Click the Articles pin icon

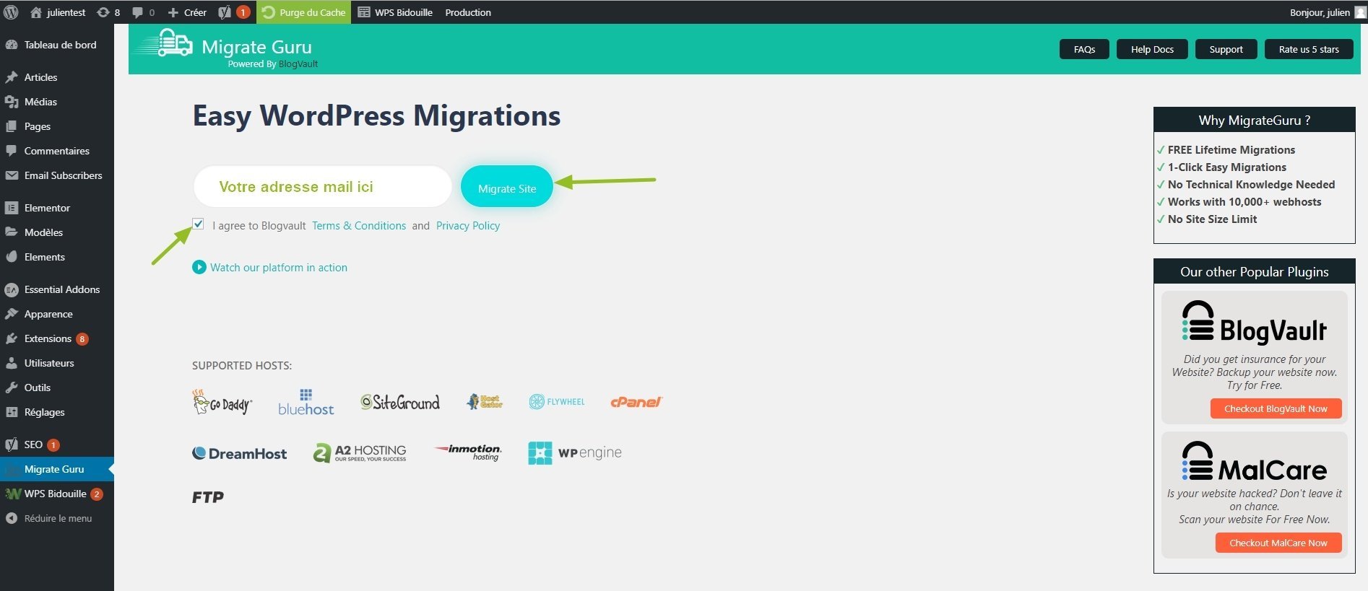click(x=12, y=77)
